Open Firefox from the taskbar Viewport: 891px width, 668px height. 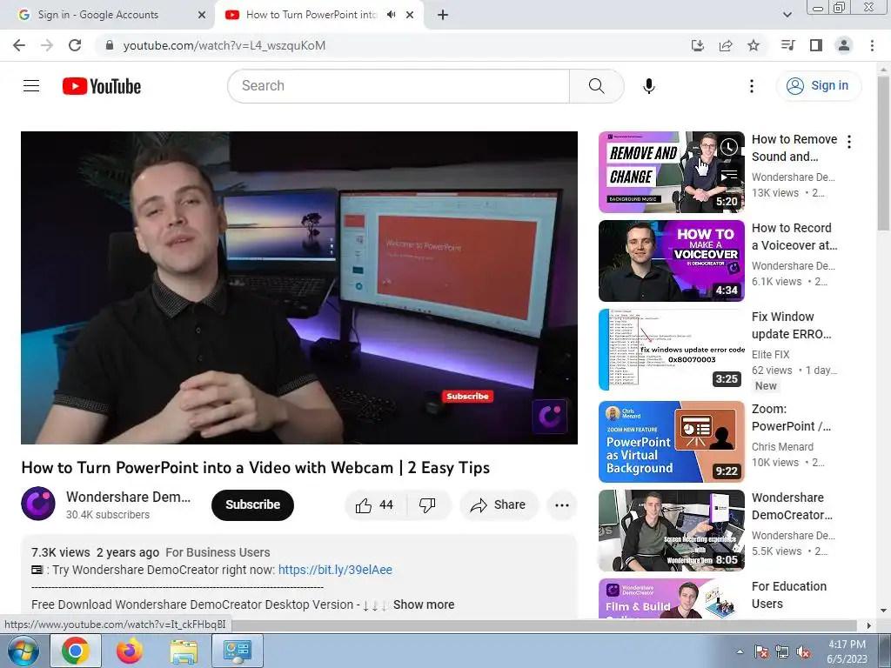130,651
